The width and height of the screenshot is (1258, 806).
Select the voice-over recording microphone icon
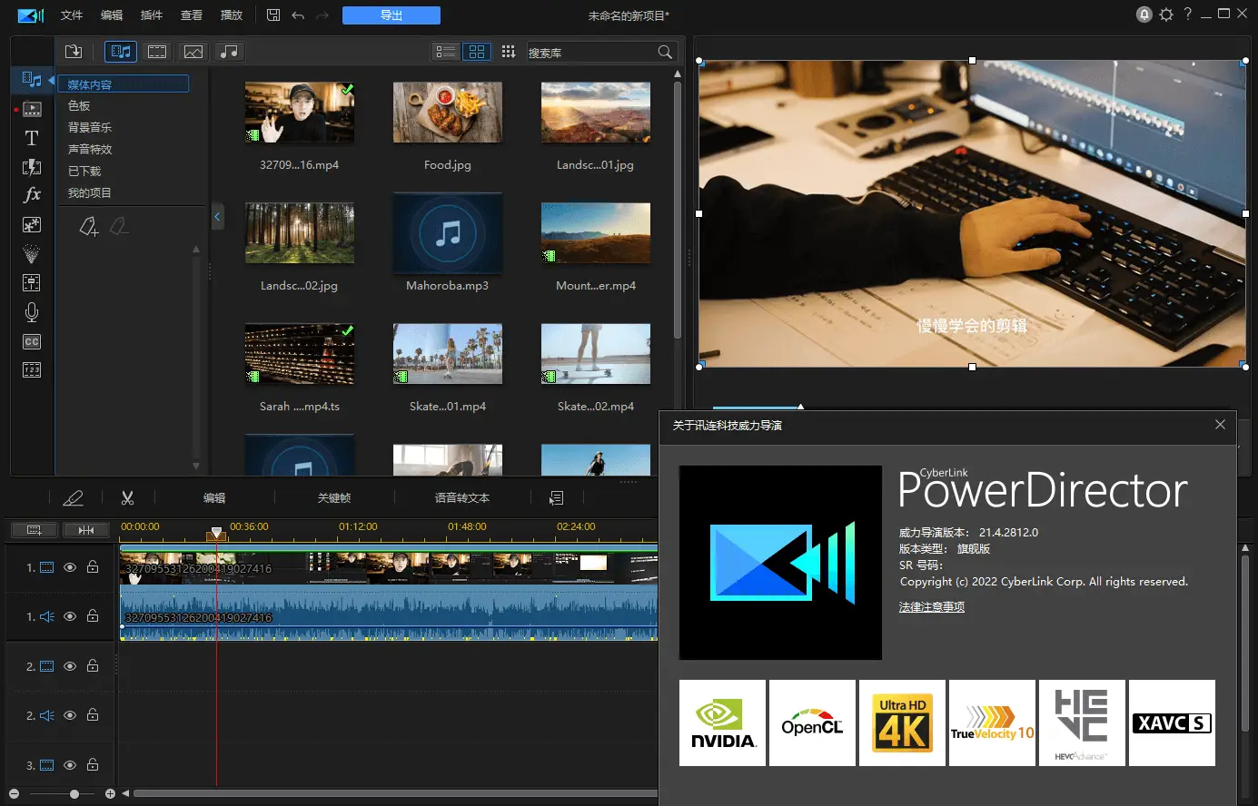[31, 312]
